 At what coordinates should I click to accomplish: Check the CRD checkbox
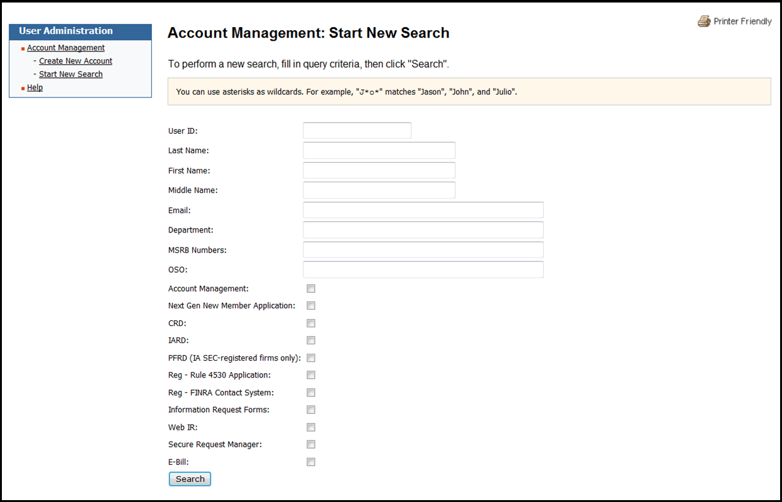[x=311, y=324]
